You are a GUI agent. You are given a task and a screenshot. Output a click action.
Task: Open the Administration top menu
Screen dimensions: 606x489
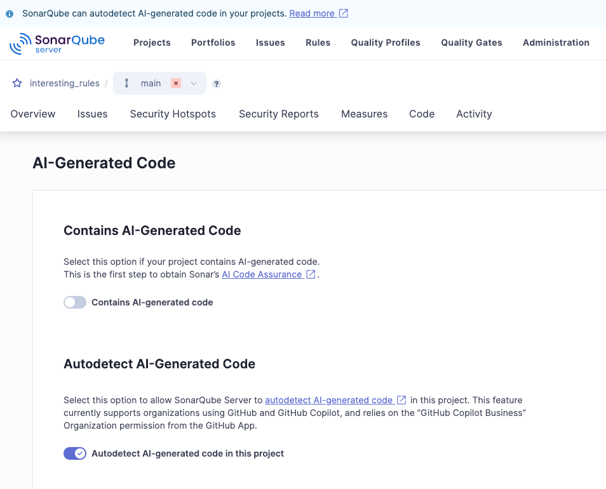[x=556, y=43]
